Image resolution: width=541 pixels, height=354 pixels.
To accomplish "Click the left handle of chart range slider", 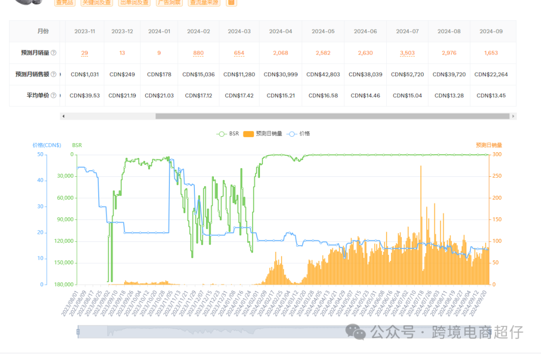I will click(78, 332).
